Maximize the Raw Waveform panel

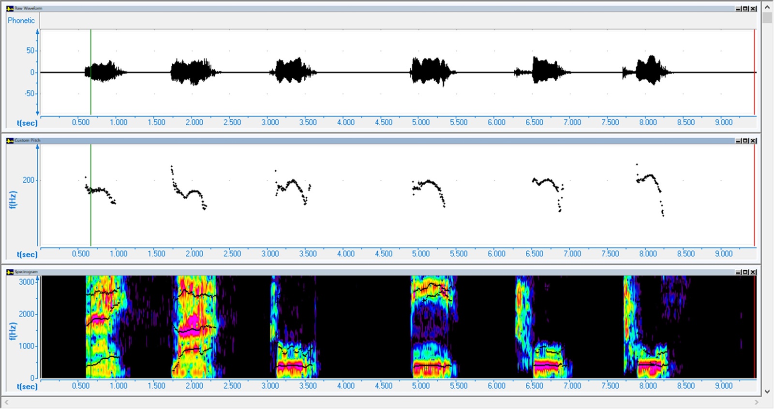coord(745,9)
